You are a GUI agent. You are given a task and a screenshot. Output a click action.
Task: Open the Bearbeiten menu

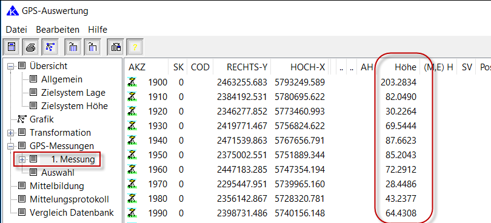point(58,30)
